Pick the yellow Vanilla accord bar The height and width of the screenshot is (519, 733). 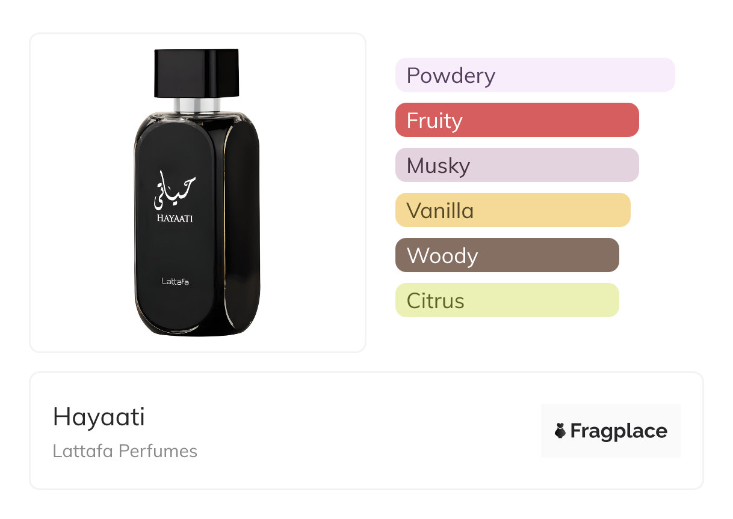pyautogui.click(x=512, y=210)
